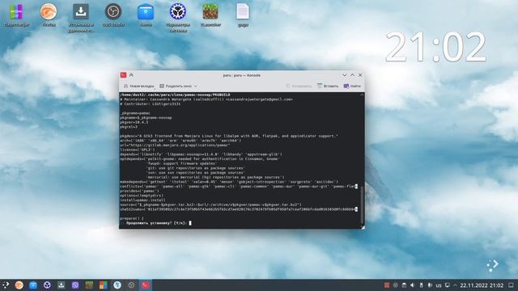Click the Find button in Konsole toolbar
Viewport: 518px width, 291px height.
(x=353, y=86)
